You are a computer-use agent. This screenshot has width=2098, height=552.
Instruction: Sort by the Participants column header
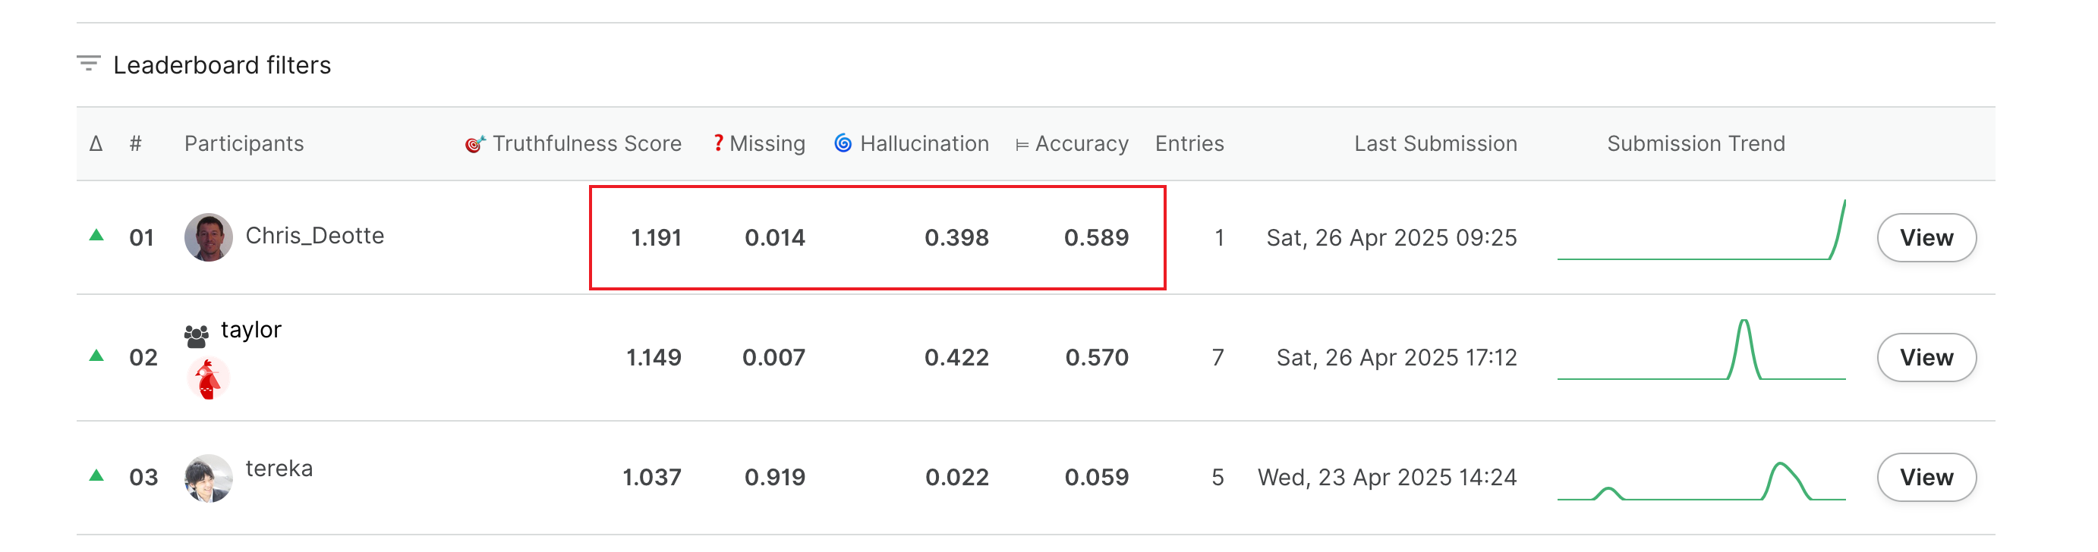[x=244, y=143]
